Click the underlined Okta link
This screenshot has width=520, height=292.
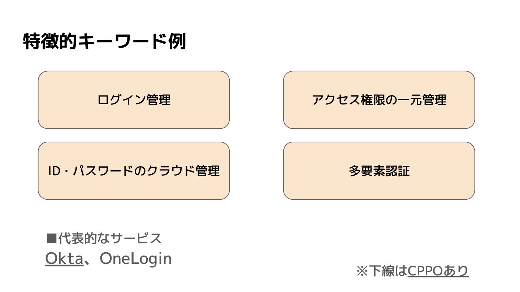coord(64,259)
